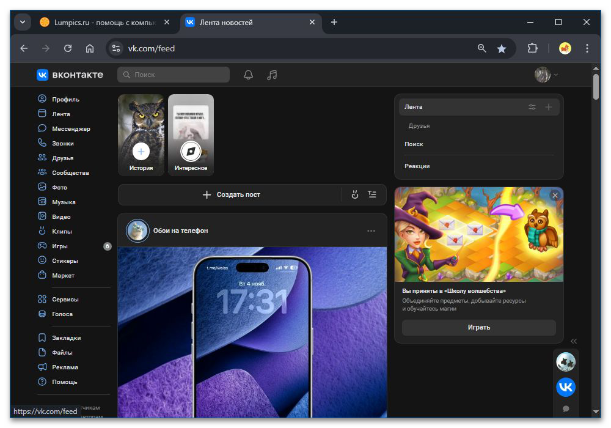The width and height of the screenshot is (611, 428).
Task: Click the clip creation icon beside Создать пост
Action: pyautogui.click(x=354, y=194)
